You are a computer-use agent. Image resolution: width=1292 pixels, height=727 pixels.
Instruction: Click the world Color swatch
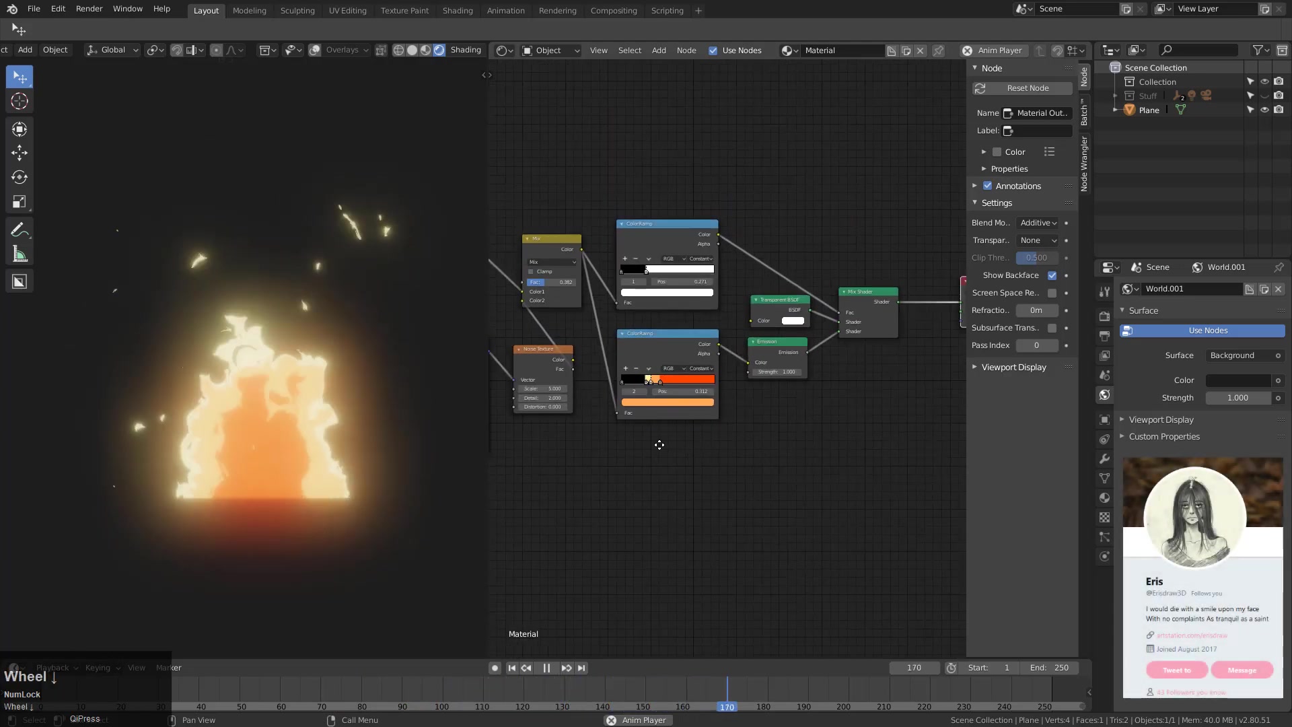[x=1238, y=381]
